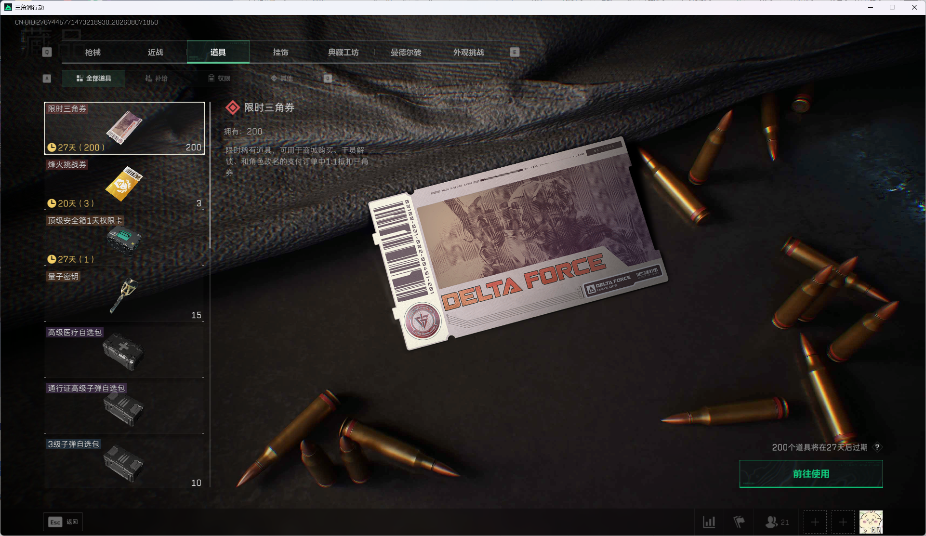The height and width of the screenshot is (536, 926).
Task: Select 通行证高级子弹自选包 item
Action: coord(124,408)
